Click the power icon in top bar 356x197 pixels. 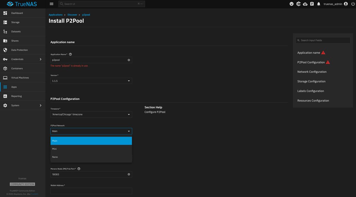pyautogui.click(x=353, y=4)
